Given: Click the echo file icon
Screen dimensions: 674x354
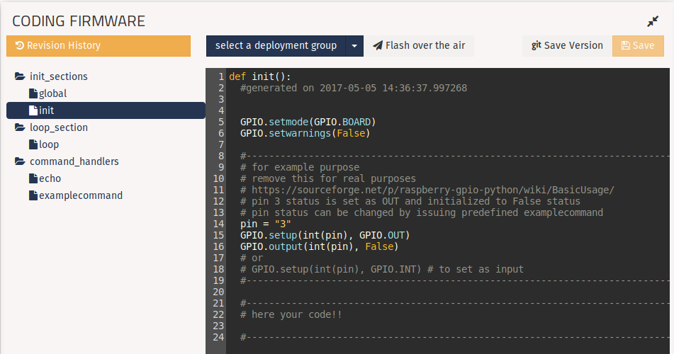Looking at the screenshot, I should pyautogui.click(x=33, y=179).
